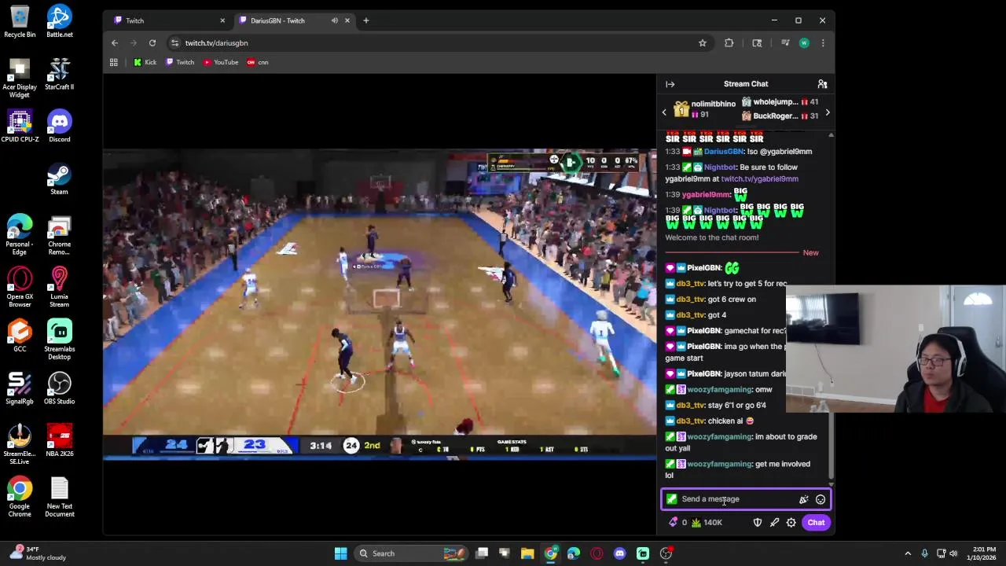Viewport: 1006px width, 566px height.
Task: Select the NBA 2K26 desktop icon
Action: tap(59, 441)
